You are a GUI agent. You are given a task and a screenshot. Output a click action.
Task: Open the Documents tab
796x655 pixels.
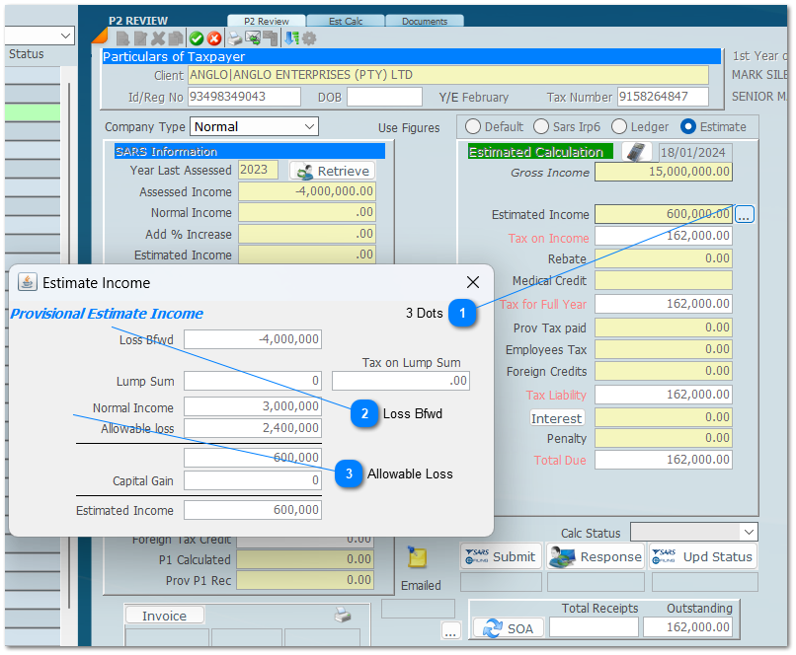click(x=424, y=21)
